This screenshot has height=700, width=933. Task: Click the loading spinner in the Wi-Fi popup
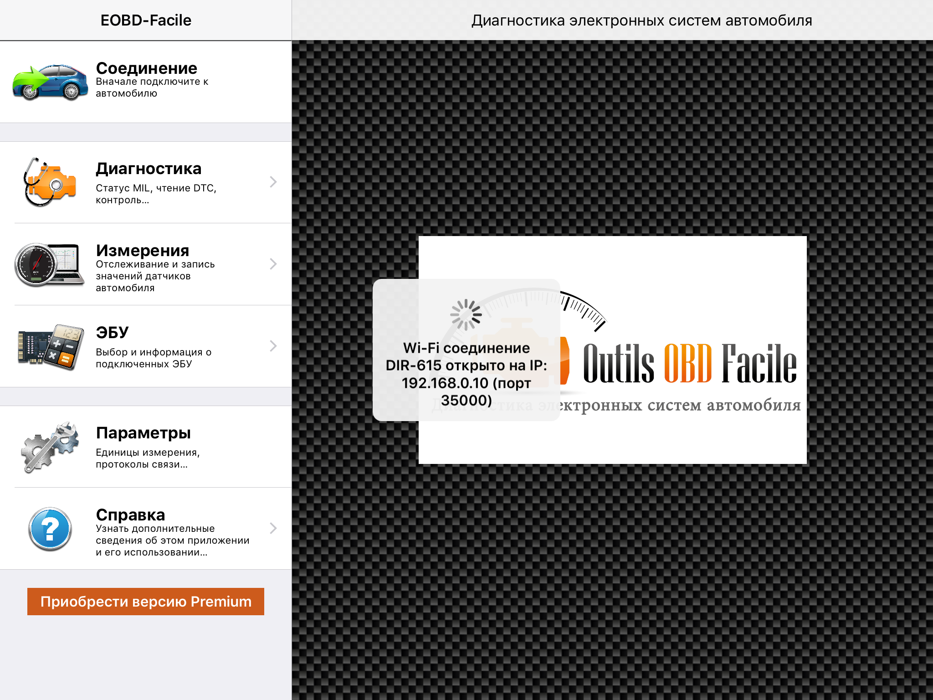tap(466, 315)
